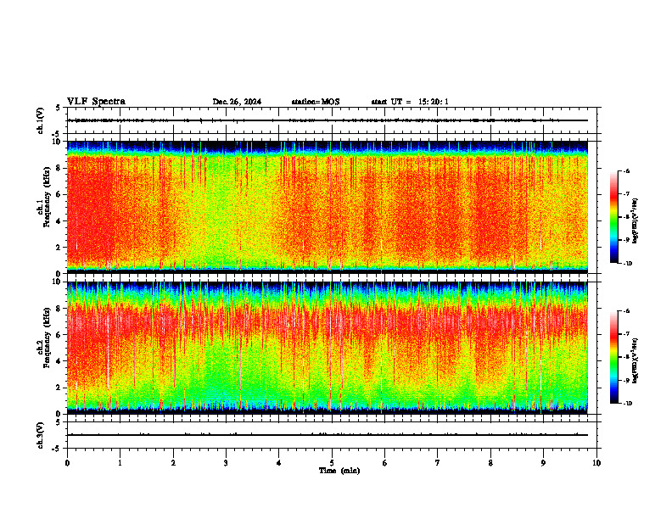
Task: Click ch.3(V) axis lower tick "-5"
Action: coord(57,449)
